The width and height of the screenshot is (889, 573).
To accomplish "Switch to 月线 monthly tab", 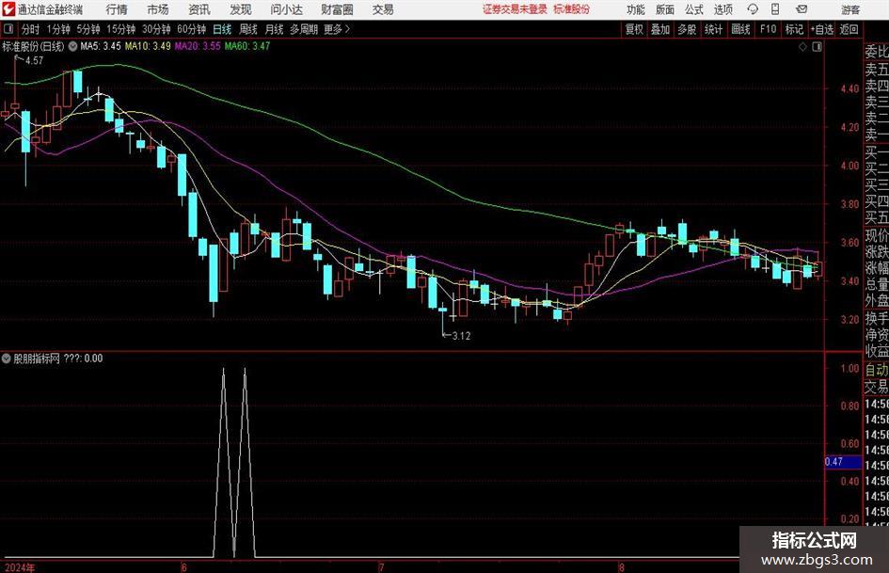I will coord(274,29).
